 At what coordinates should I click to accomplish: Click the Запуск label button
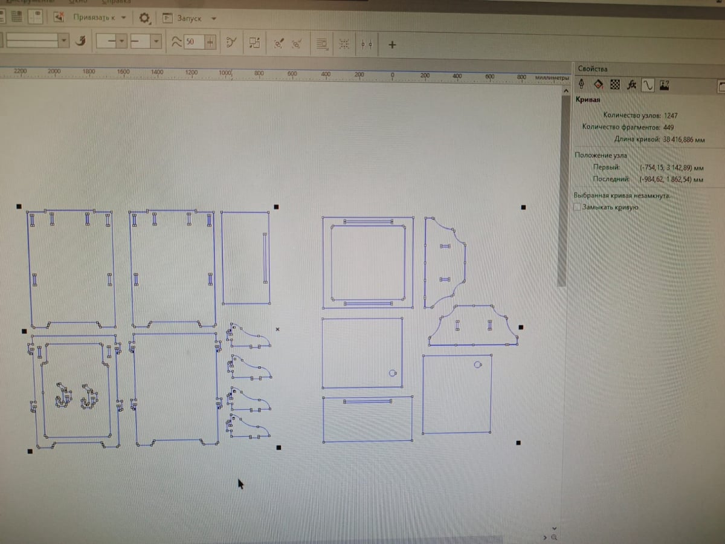coord(191,19)
